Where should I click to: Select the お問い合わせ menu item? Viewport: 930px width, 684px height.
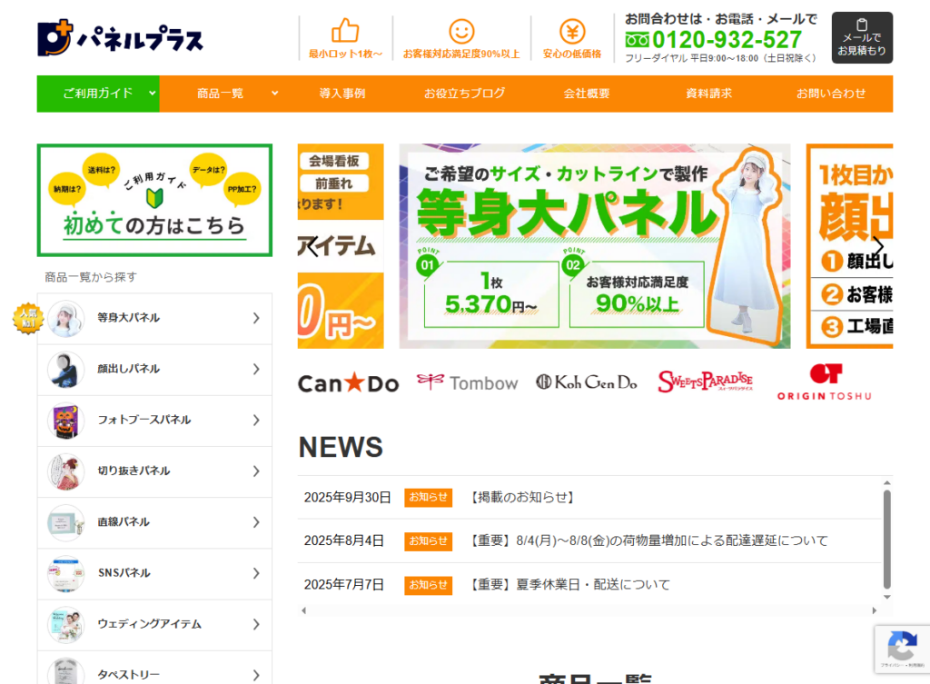[x=831, y=94]
